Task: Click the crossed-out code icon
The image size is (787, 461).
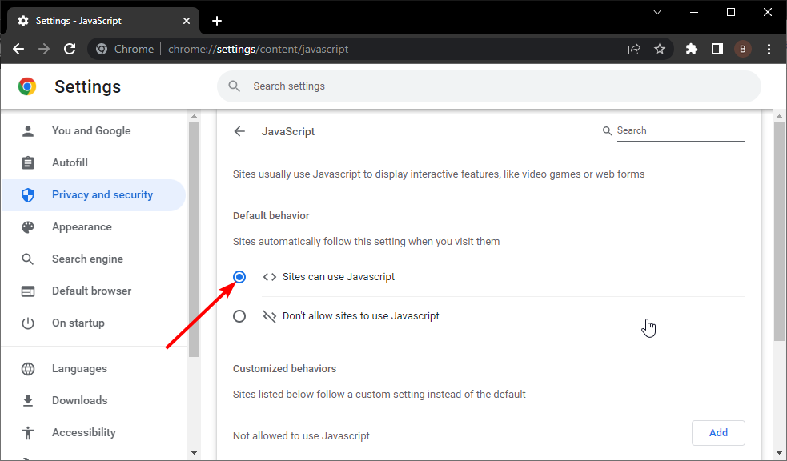Action: [x=270, y=316]
